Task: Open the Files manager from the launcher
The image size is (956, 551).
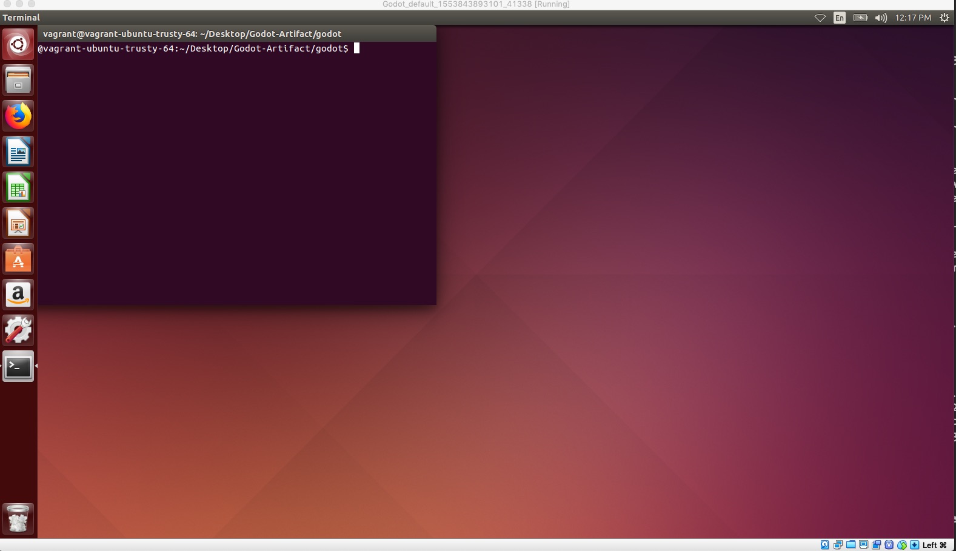Action: [18, 80]
